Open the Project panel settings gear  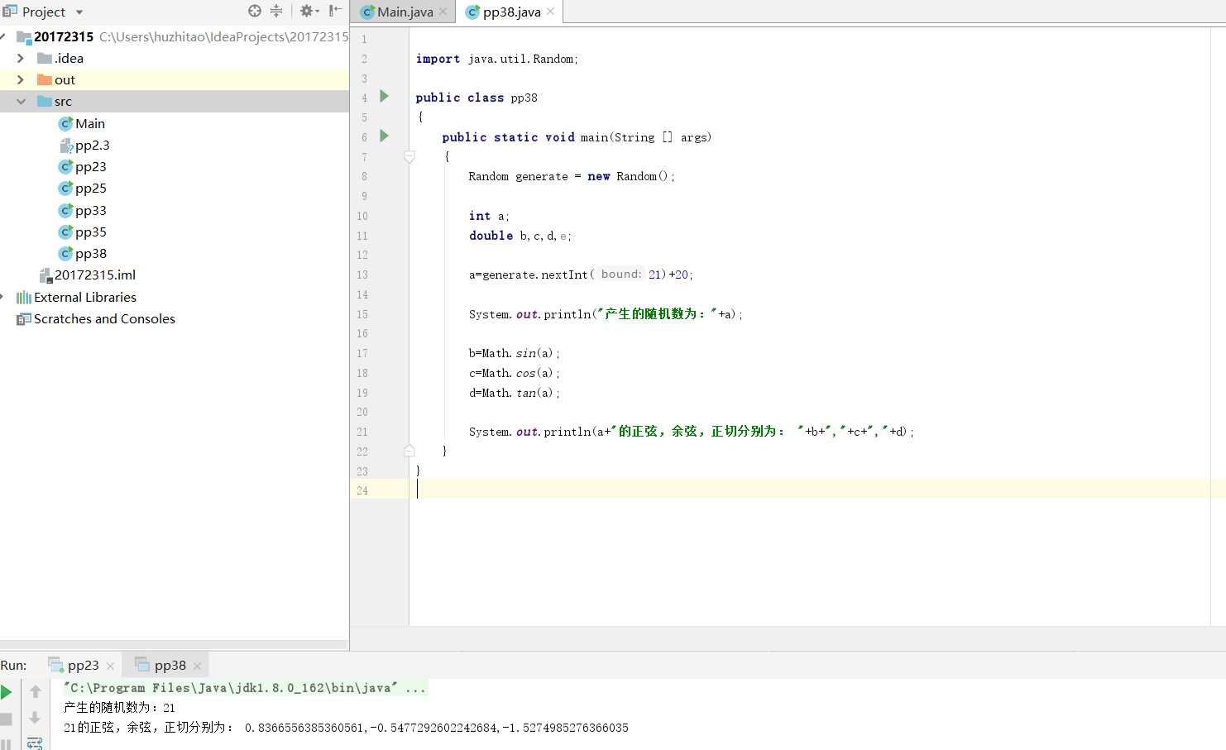309,11
